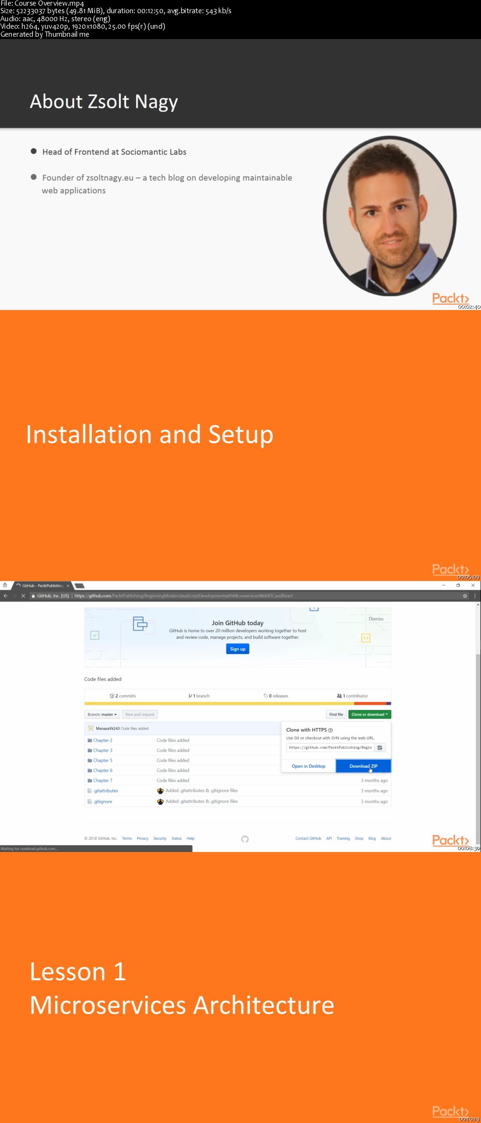Click the GitHub Octocat logo in the footer
The height and width of the screenshot is (1123, 481).
click(x=245, y=839)
